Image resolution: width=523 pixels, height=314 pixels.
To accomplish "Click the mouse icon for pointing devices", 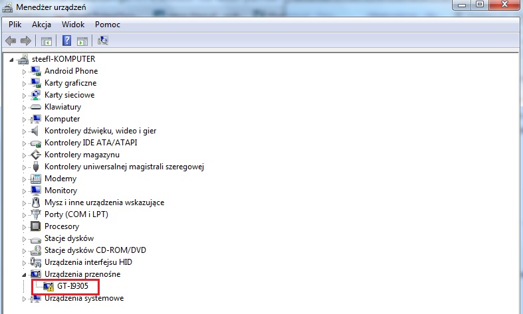I will [36, 202].
